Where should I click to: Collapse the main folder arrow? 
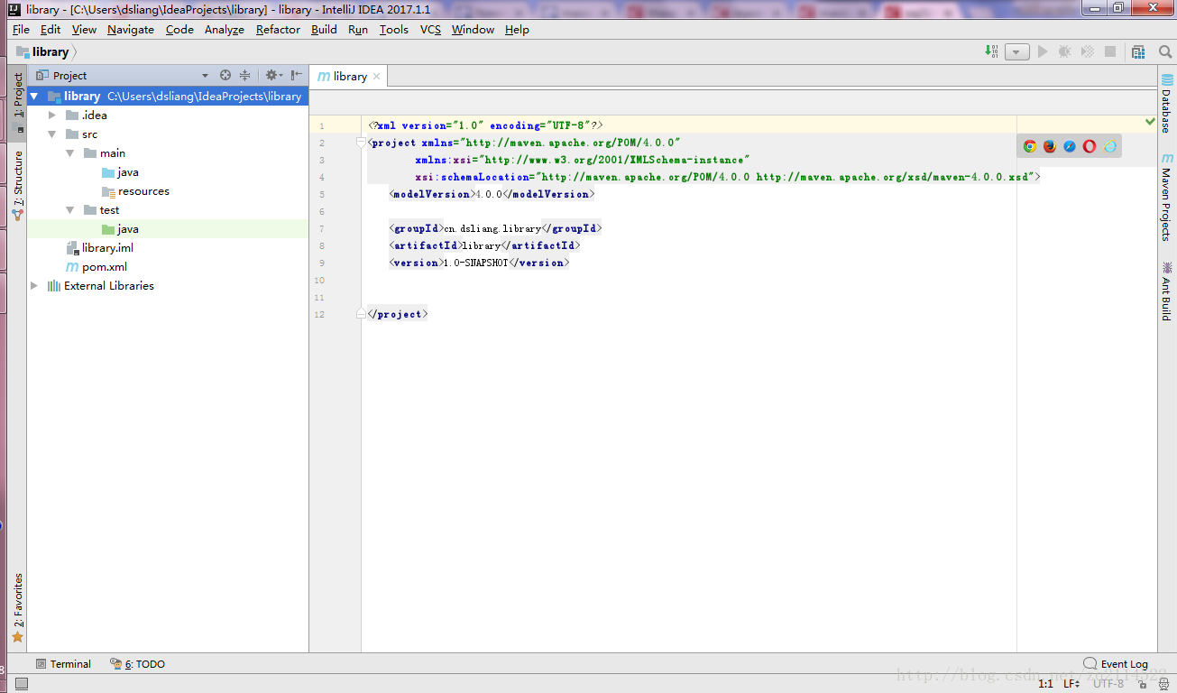tap(70, 153)
